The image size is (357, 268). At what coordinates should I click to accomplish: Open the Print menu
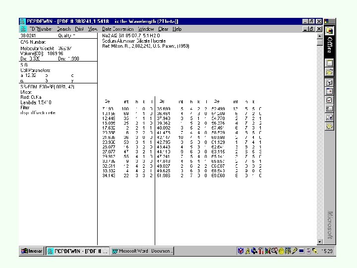tap(79, 29)
